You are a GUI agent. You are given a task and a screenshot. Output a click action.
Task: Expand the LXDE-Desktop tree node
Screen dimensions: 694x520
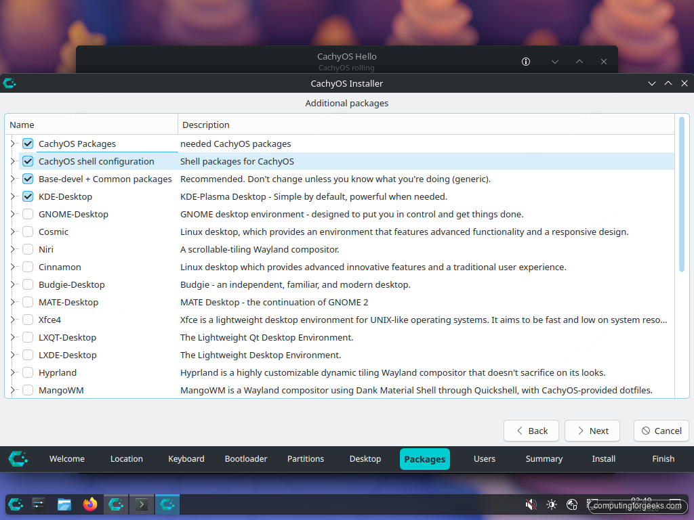(12, 355)
